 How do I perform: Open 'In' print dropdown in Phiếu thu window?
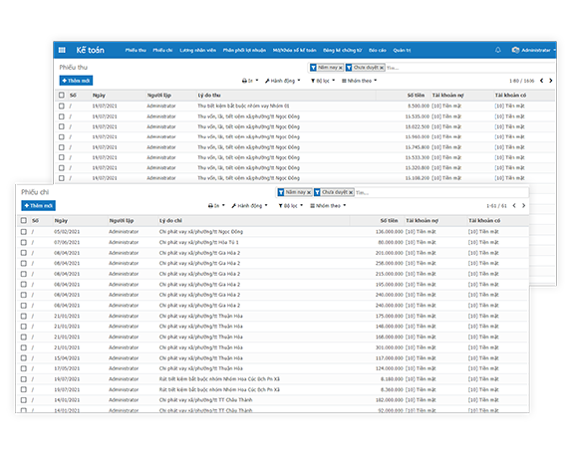250,81
